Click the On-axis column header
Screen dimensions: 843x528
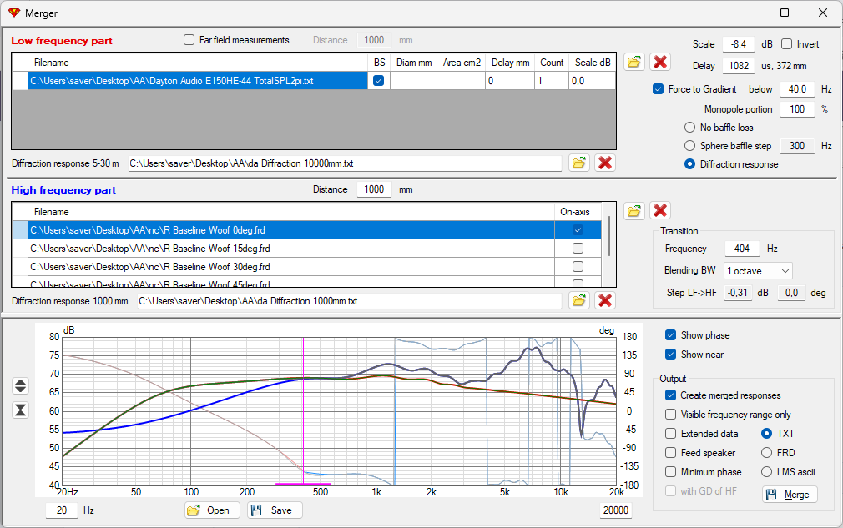(x=578, y=212)
